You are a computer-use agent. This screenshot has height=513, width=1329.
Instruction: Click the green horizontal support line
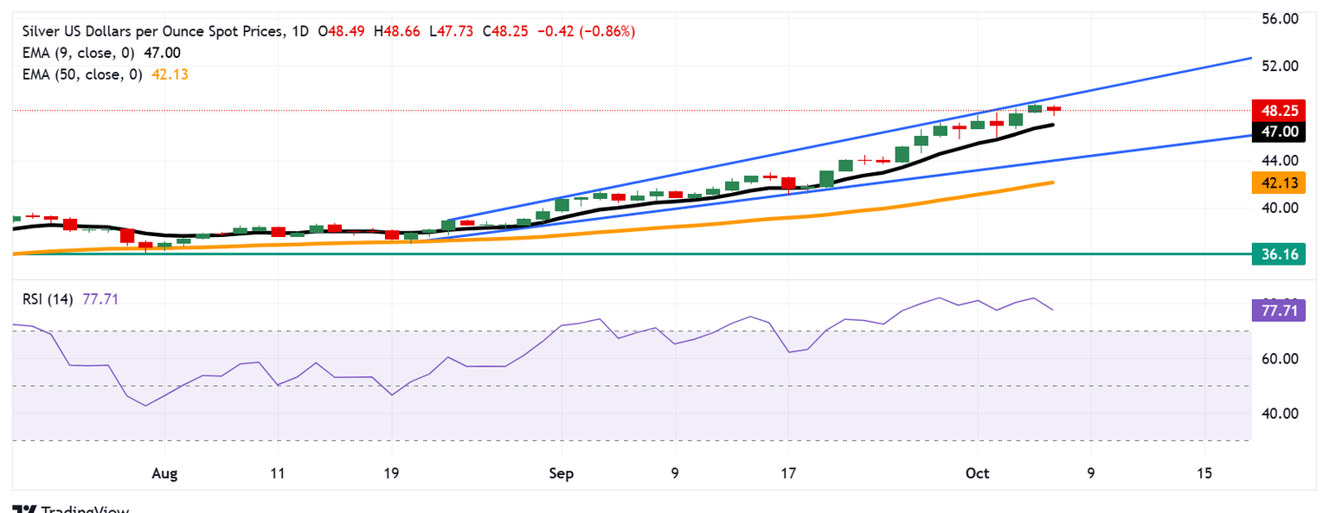[632, 254]
